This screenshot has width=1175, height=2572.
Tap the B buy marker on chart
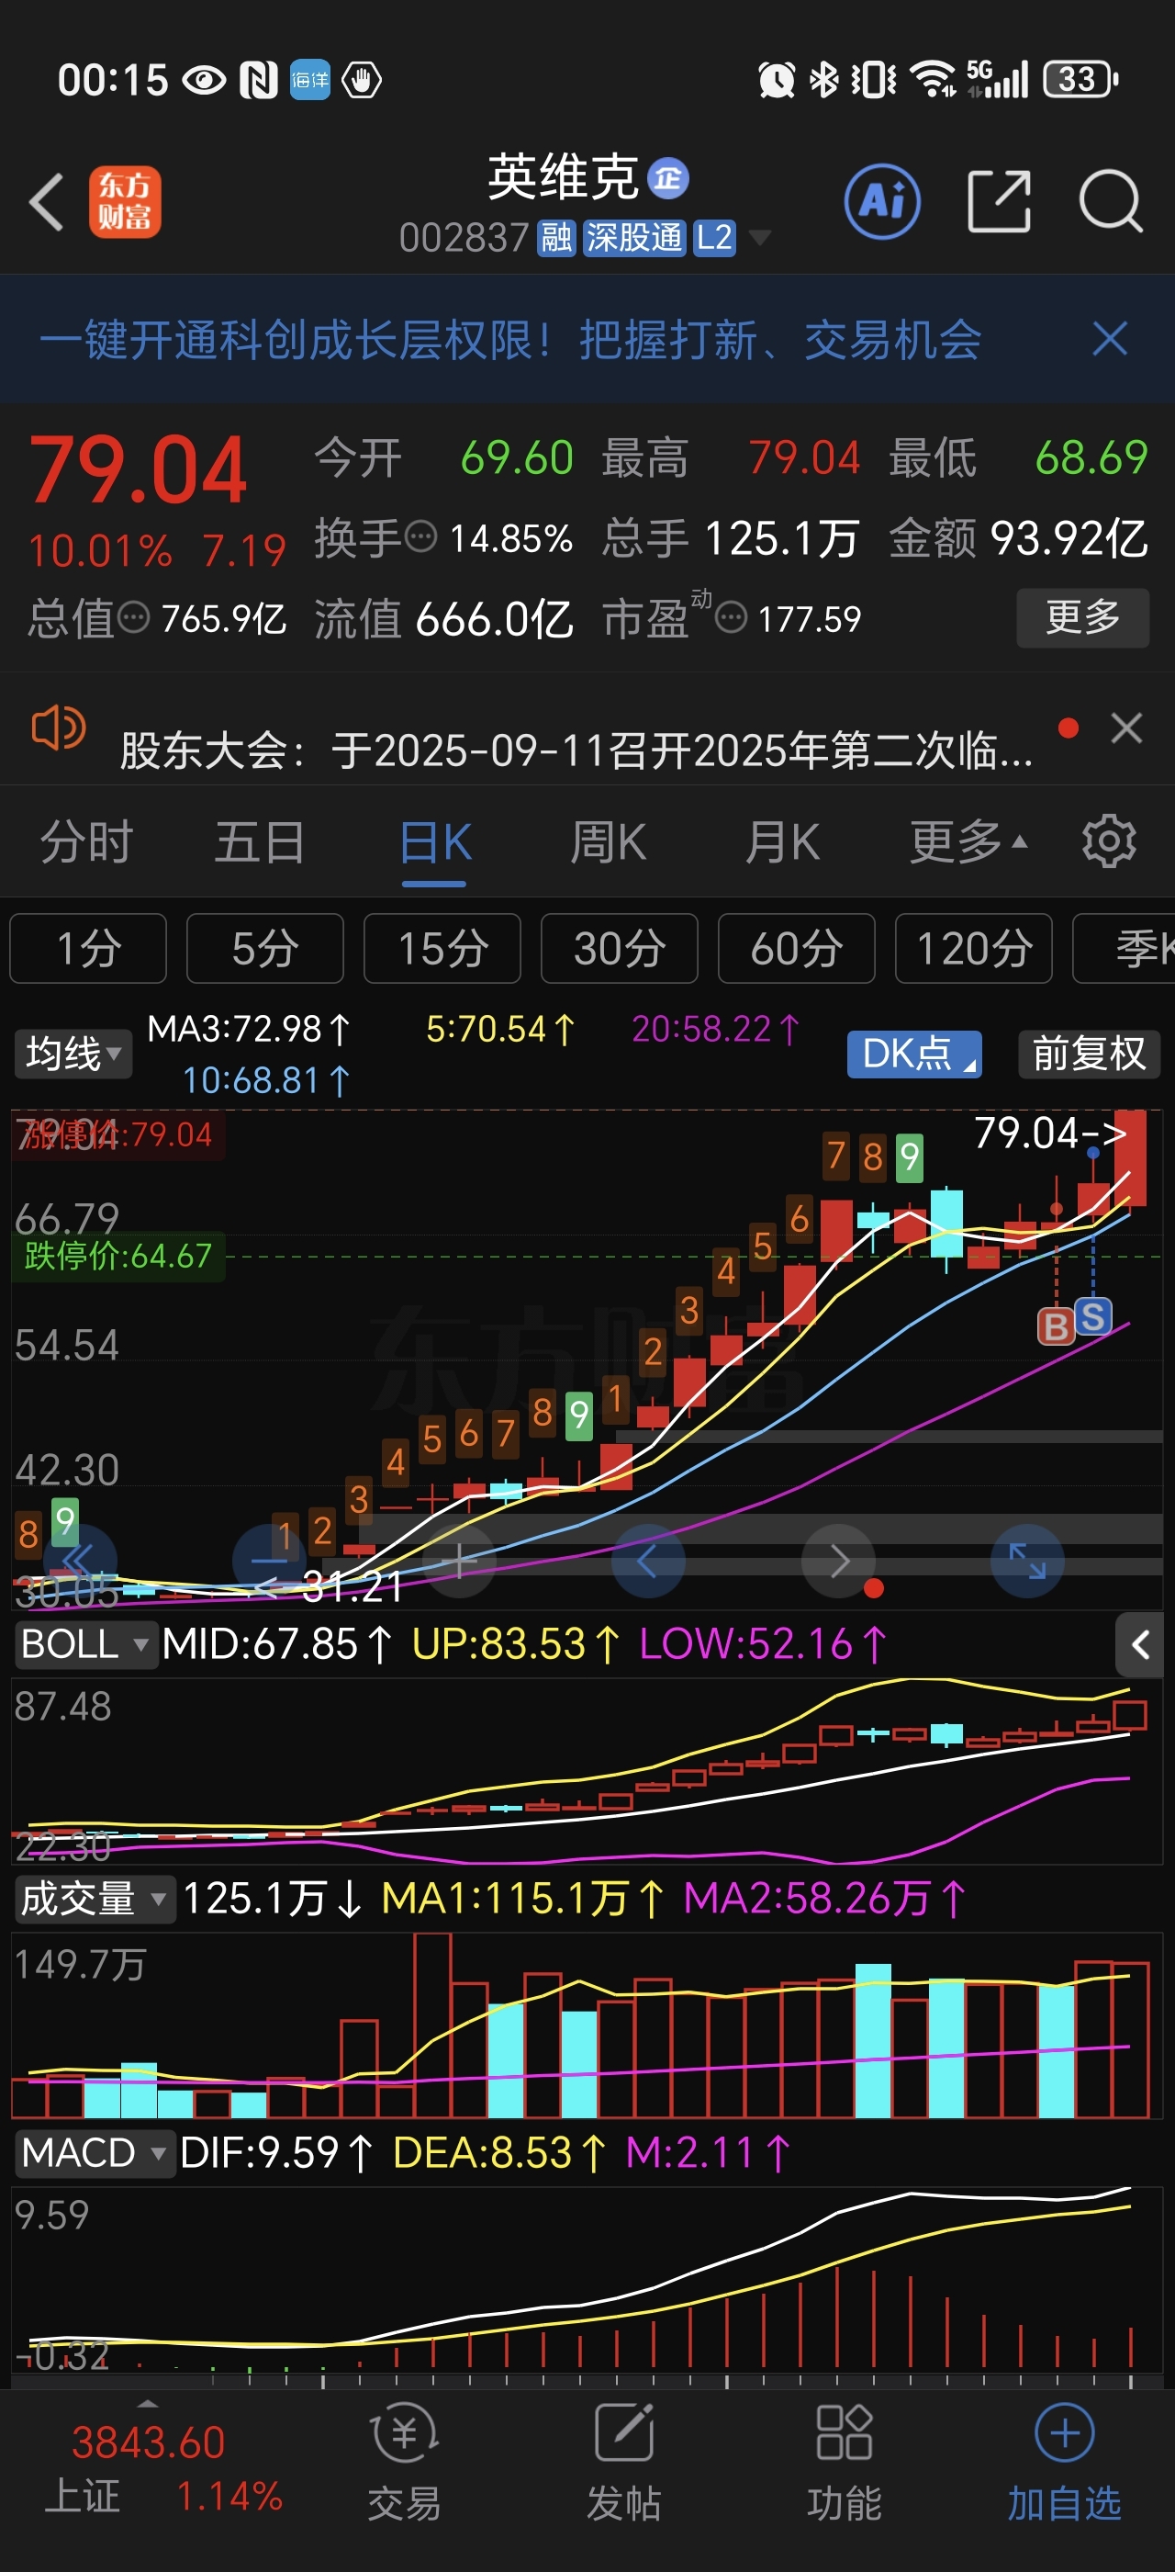pyautogui.click(x=1056, y=1325)
